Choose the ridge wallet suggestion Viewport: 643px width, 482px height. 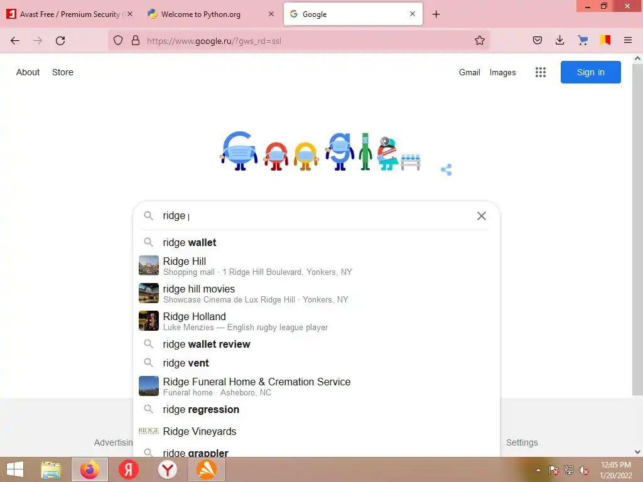(316, 243)
